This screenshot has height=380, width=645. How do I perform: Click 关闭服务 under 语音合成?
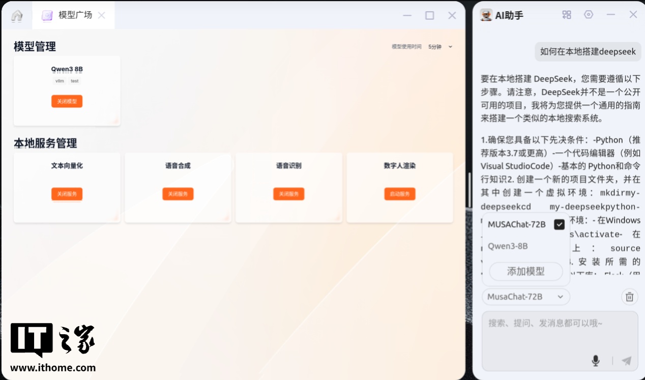click(178, 194)
